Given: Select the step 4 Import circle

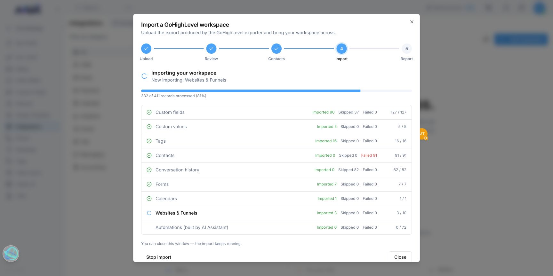Looking at the screenshot, I should tap(341, 49).
